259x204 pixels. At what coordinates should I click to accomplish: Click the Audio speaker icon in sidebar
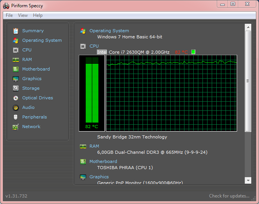[x=16, y=108]
